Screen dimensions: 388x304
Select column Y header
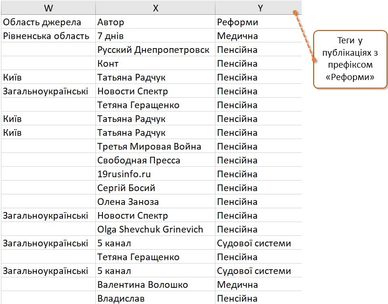point(258,8)
